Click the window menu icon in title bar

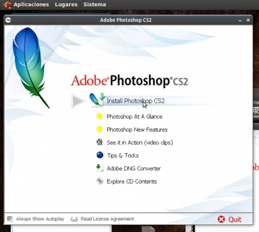tap(8, 20)
